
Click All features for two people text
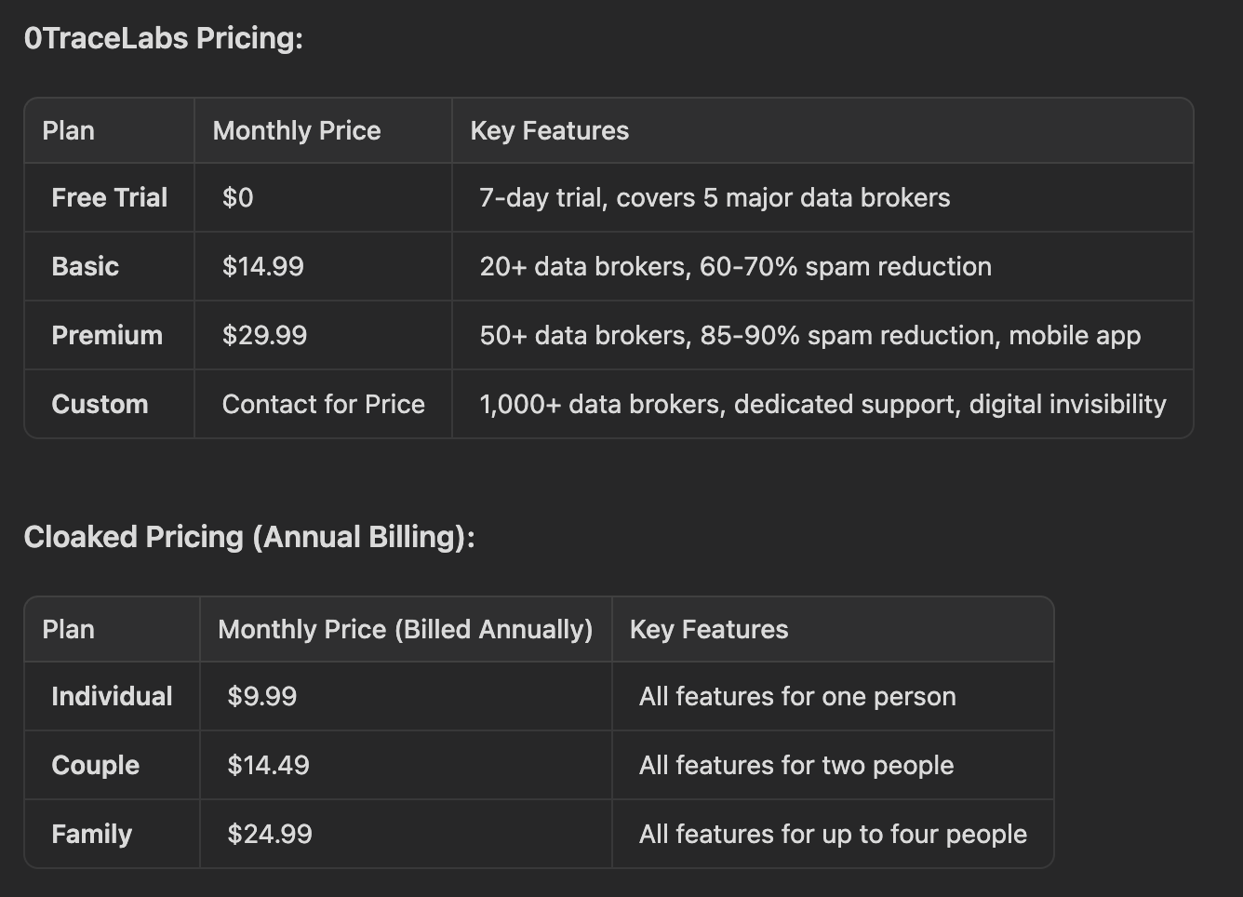[795, 765]
